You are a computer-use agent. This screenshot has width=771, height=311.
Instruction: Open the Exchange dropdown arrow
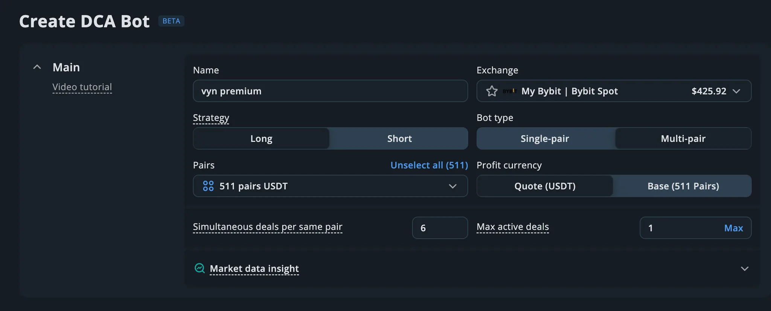(736, 91)
